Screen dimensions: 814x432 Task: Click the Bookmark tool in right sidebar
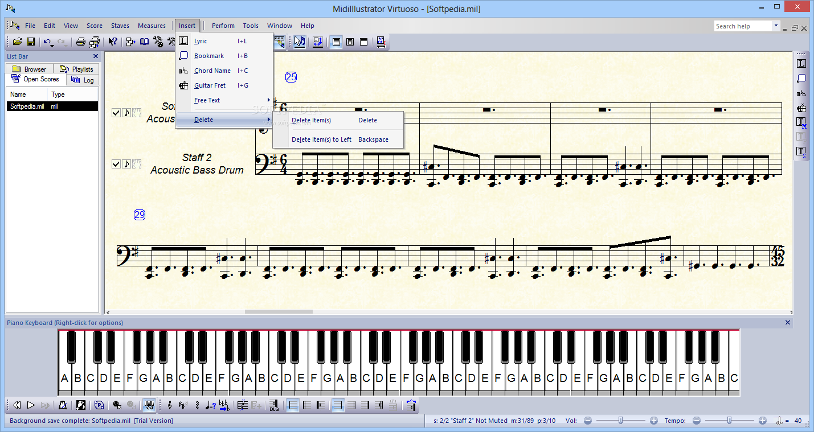pyautogui.click(x=801, y=79)
